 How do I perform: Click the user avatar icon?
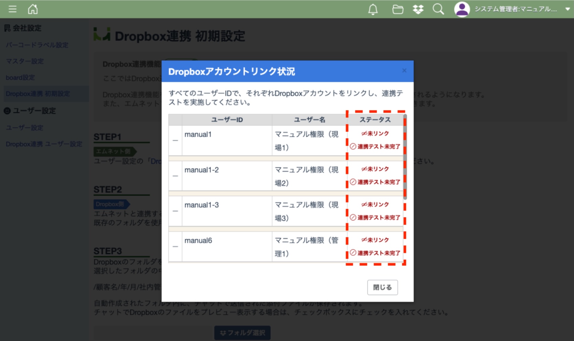pyautogui.click(x=462, y=9)
